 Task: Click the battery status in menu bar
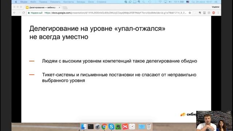click(x=179, y=2)
